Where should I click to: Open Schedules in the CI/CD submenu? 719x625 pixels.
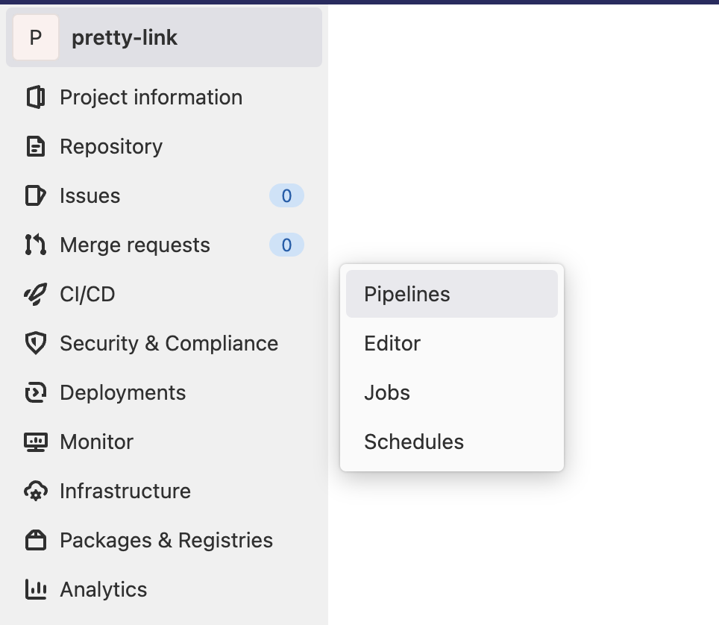[414, 442]
